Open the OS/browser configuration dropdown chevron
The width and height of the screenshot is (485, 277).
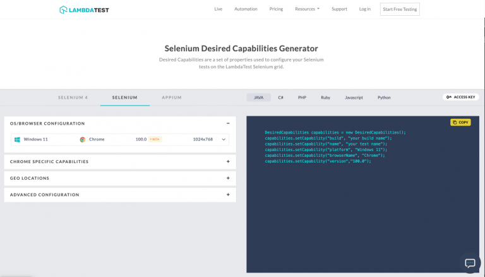click(x=223, y=139)
